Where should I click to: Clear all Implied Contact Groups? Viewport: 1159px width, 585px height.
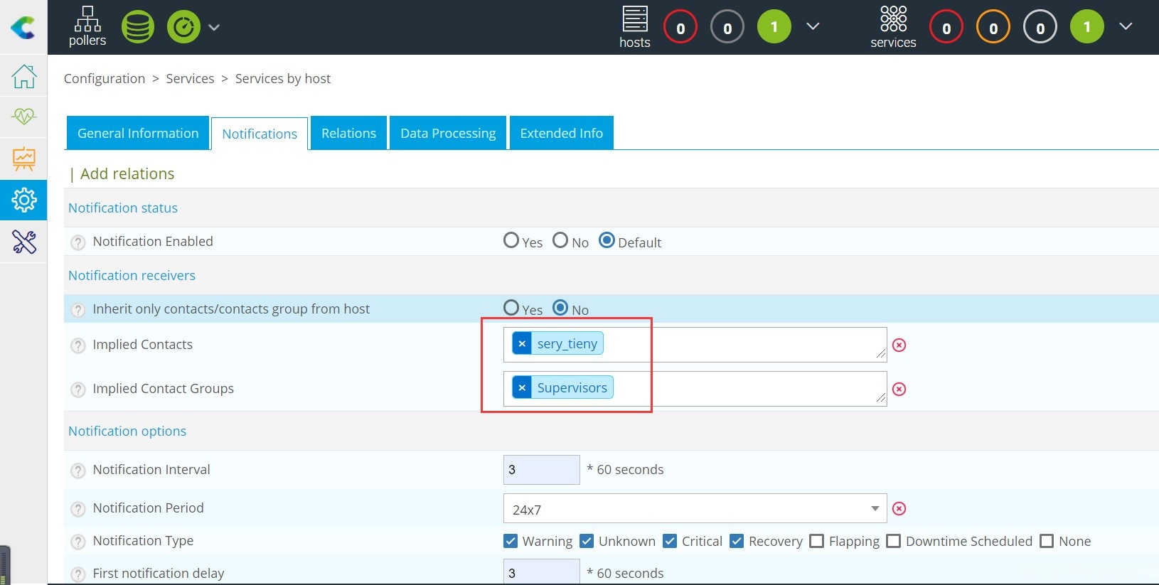point(899,389)
